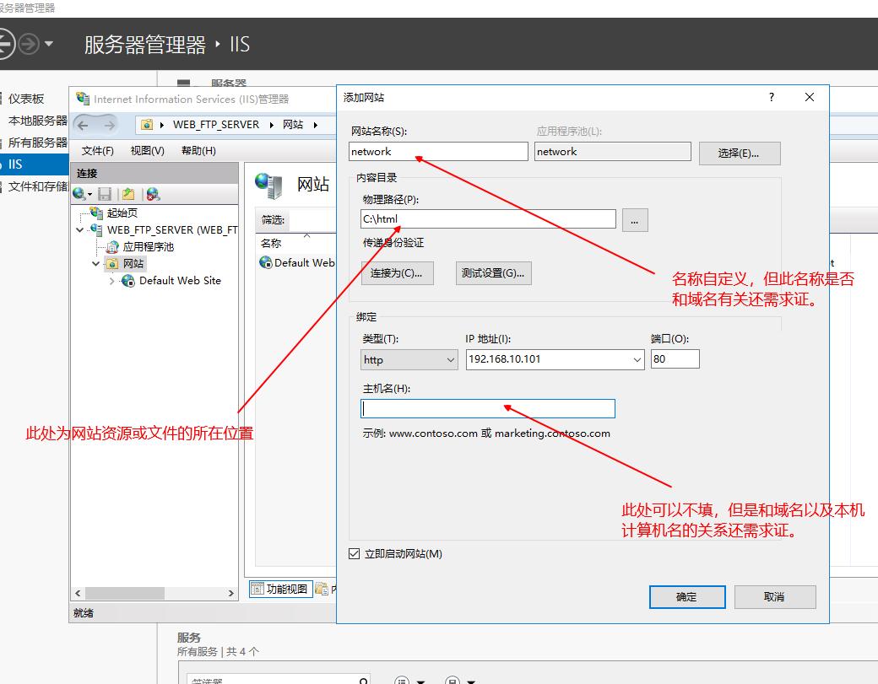The image size is (878, 684).
Task: Click the circular list-view icon below the 服务 panel
Action: [x=401, y=679]
